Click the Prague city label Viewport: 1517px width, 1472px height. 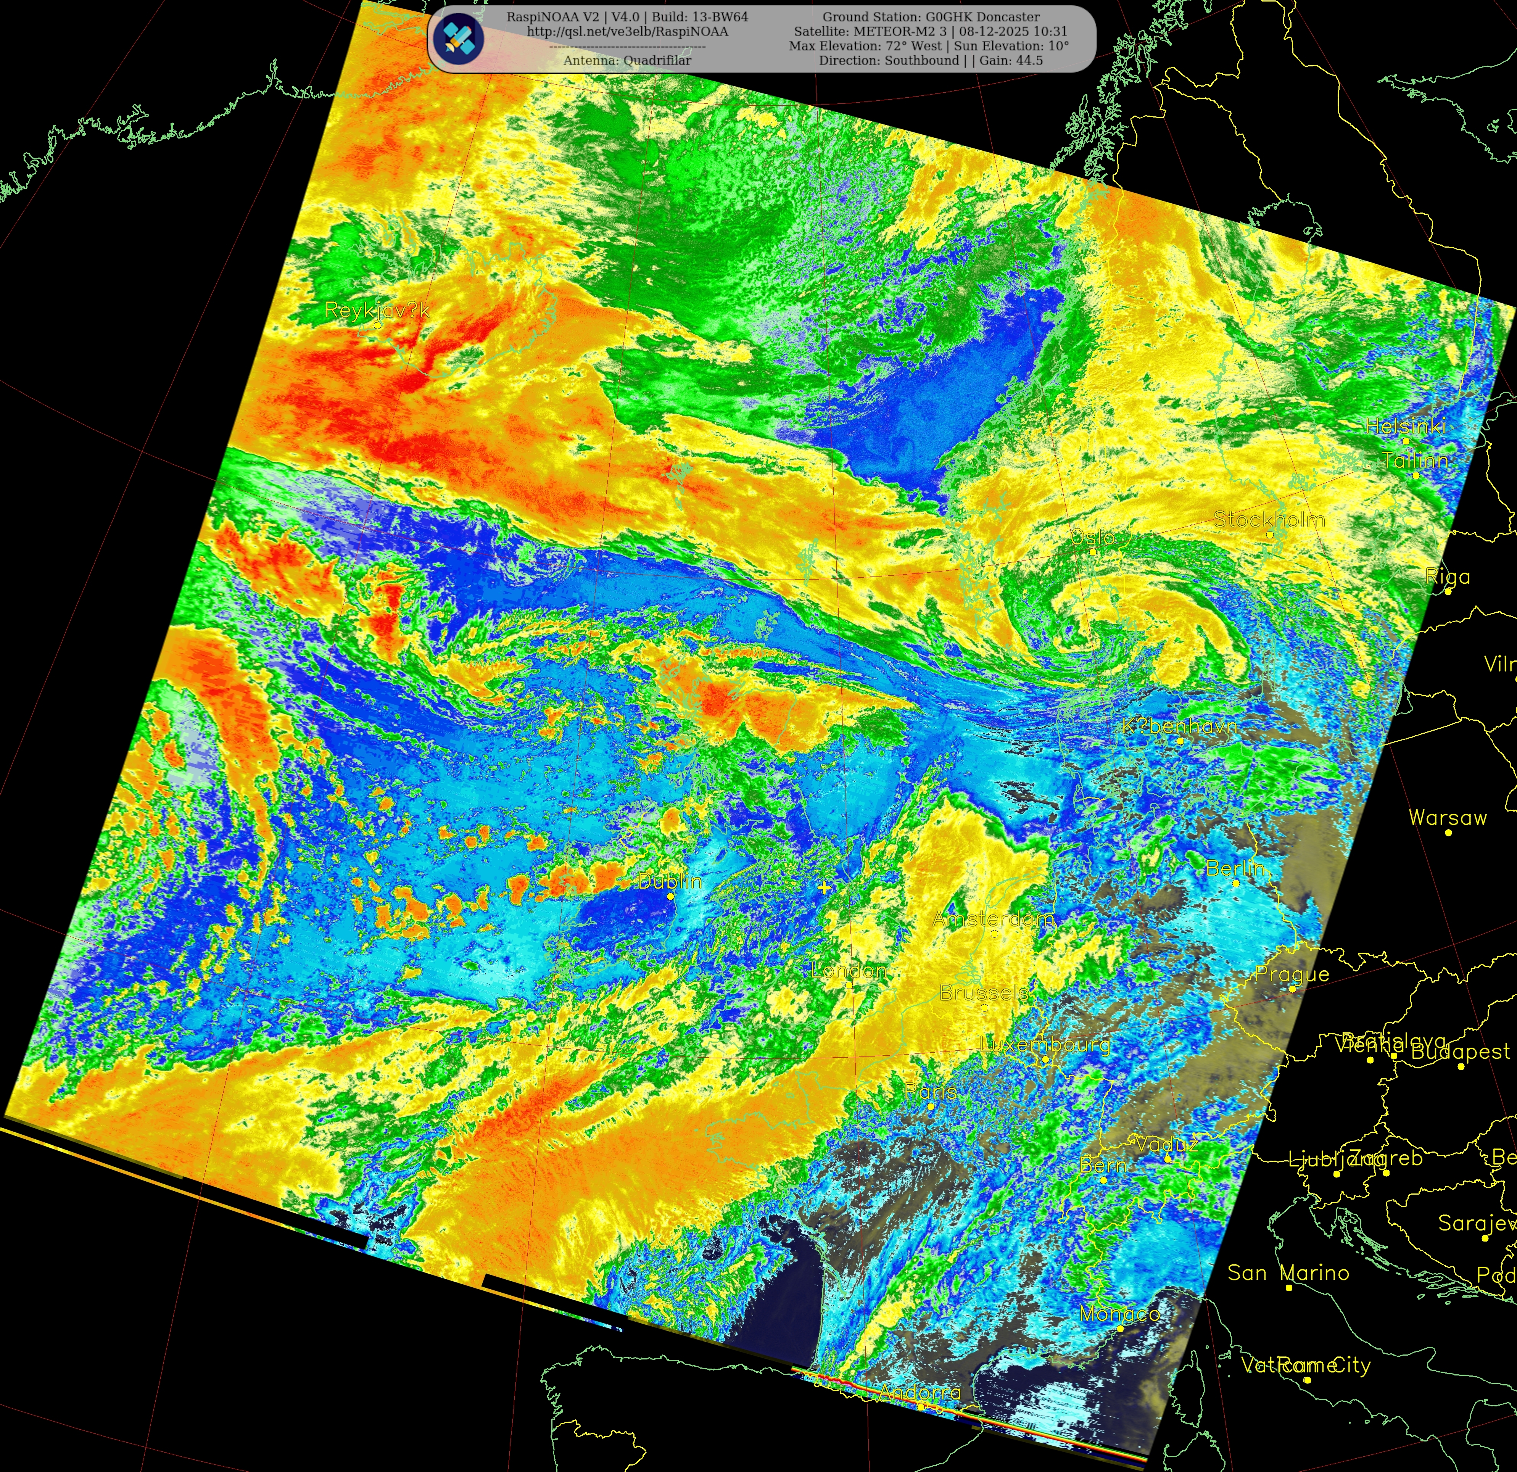tap(1292, 974)
